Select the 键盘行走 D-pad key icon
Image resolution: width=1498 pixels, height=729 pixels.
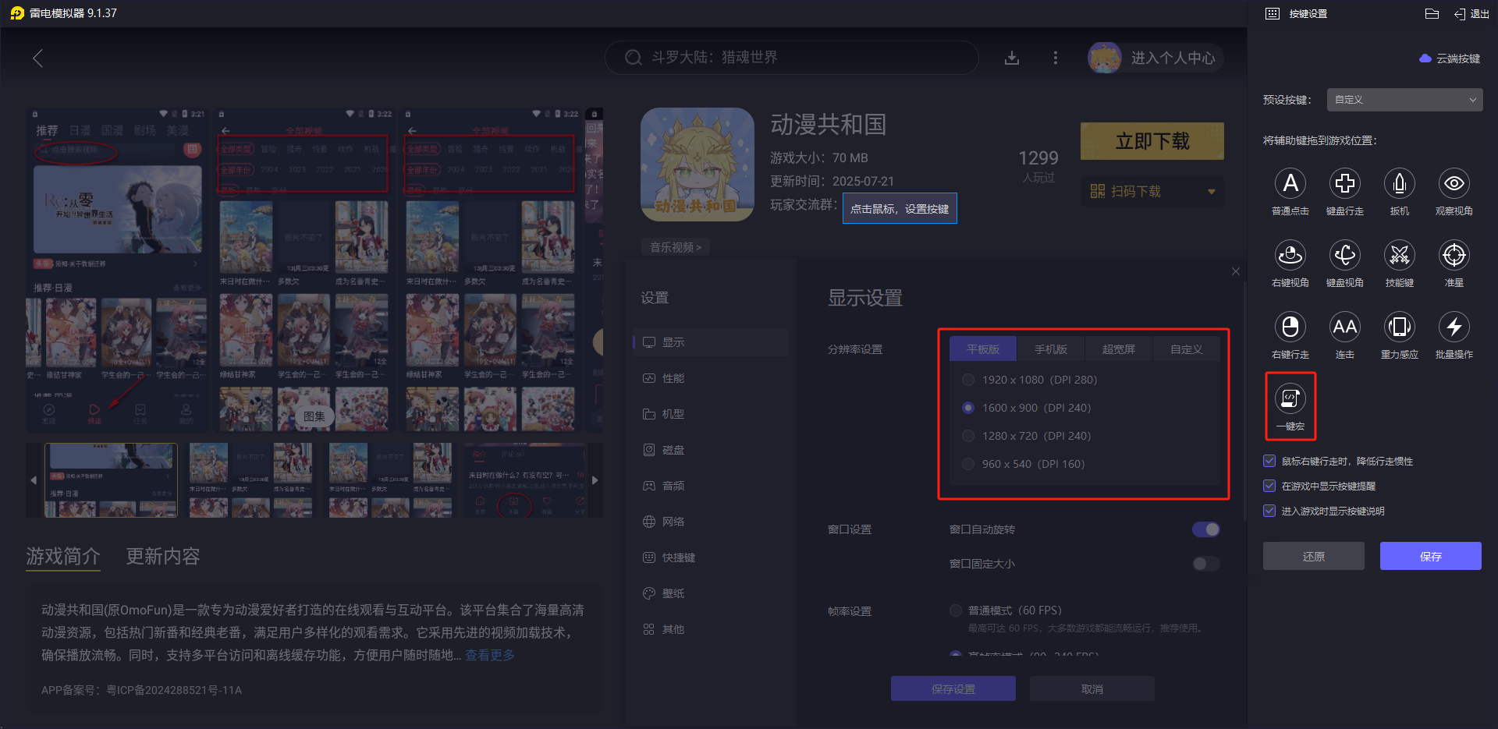1345,183
